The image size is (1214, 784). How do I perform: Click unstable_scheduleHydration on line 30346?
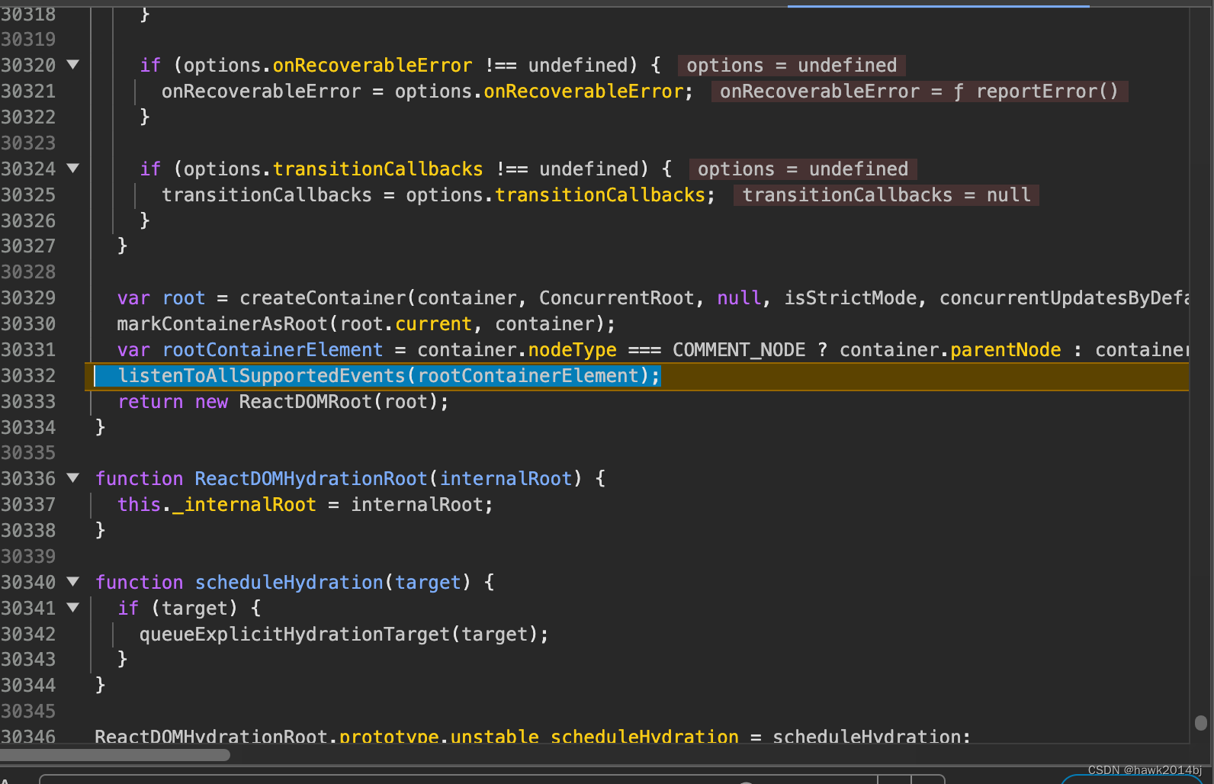(595, 737)
